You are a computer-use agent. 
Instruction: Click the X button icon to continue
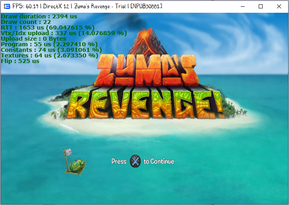[135, 161]
